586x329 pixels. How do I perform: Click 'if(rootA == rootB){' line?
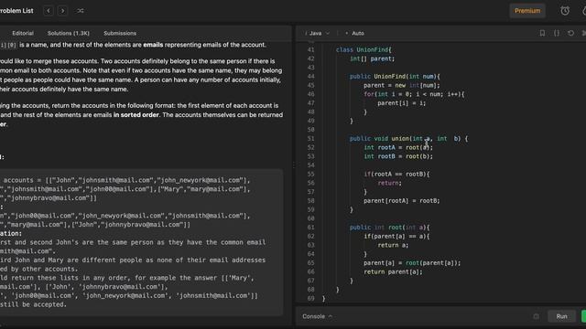coord(396,175)
